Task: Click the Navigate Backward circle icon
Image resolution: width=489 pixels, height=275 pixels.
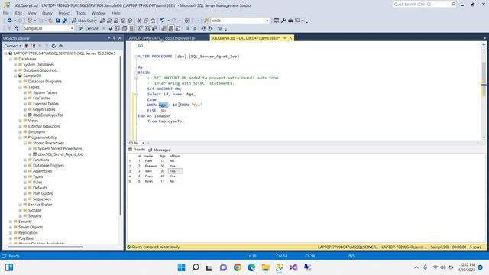Action: click(10, 21)
